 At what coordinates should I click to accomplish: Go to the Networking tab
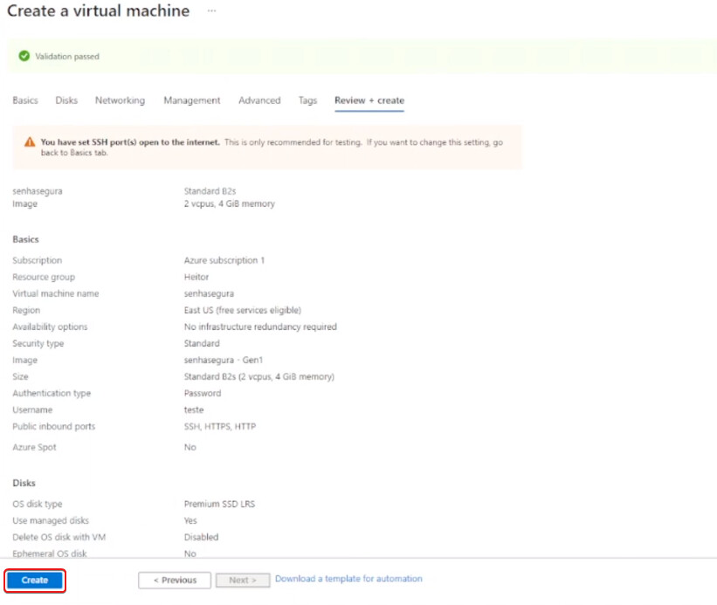[120, 100]
